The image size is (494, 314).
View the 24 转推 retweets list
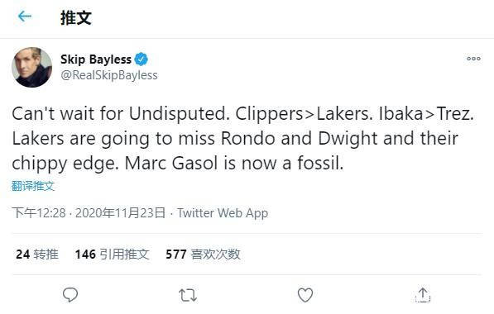tap(37, 255)
